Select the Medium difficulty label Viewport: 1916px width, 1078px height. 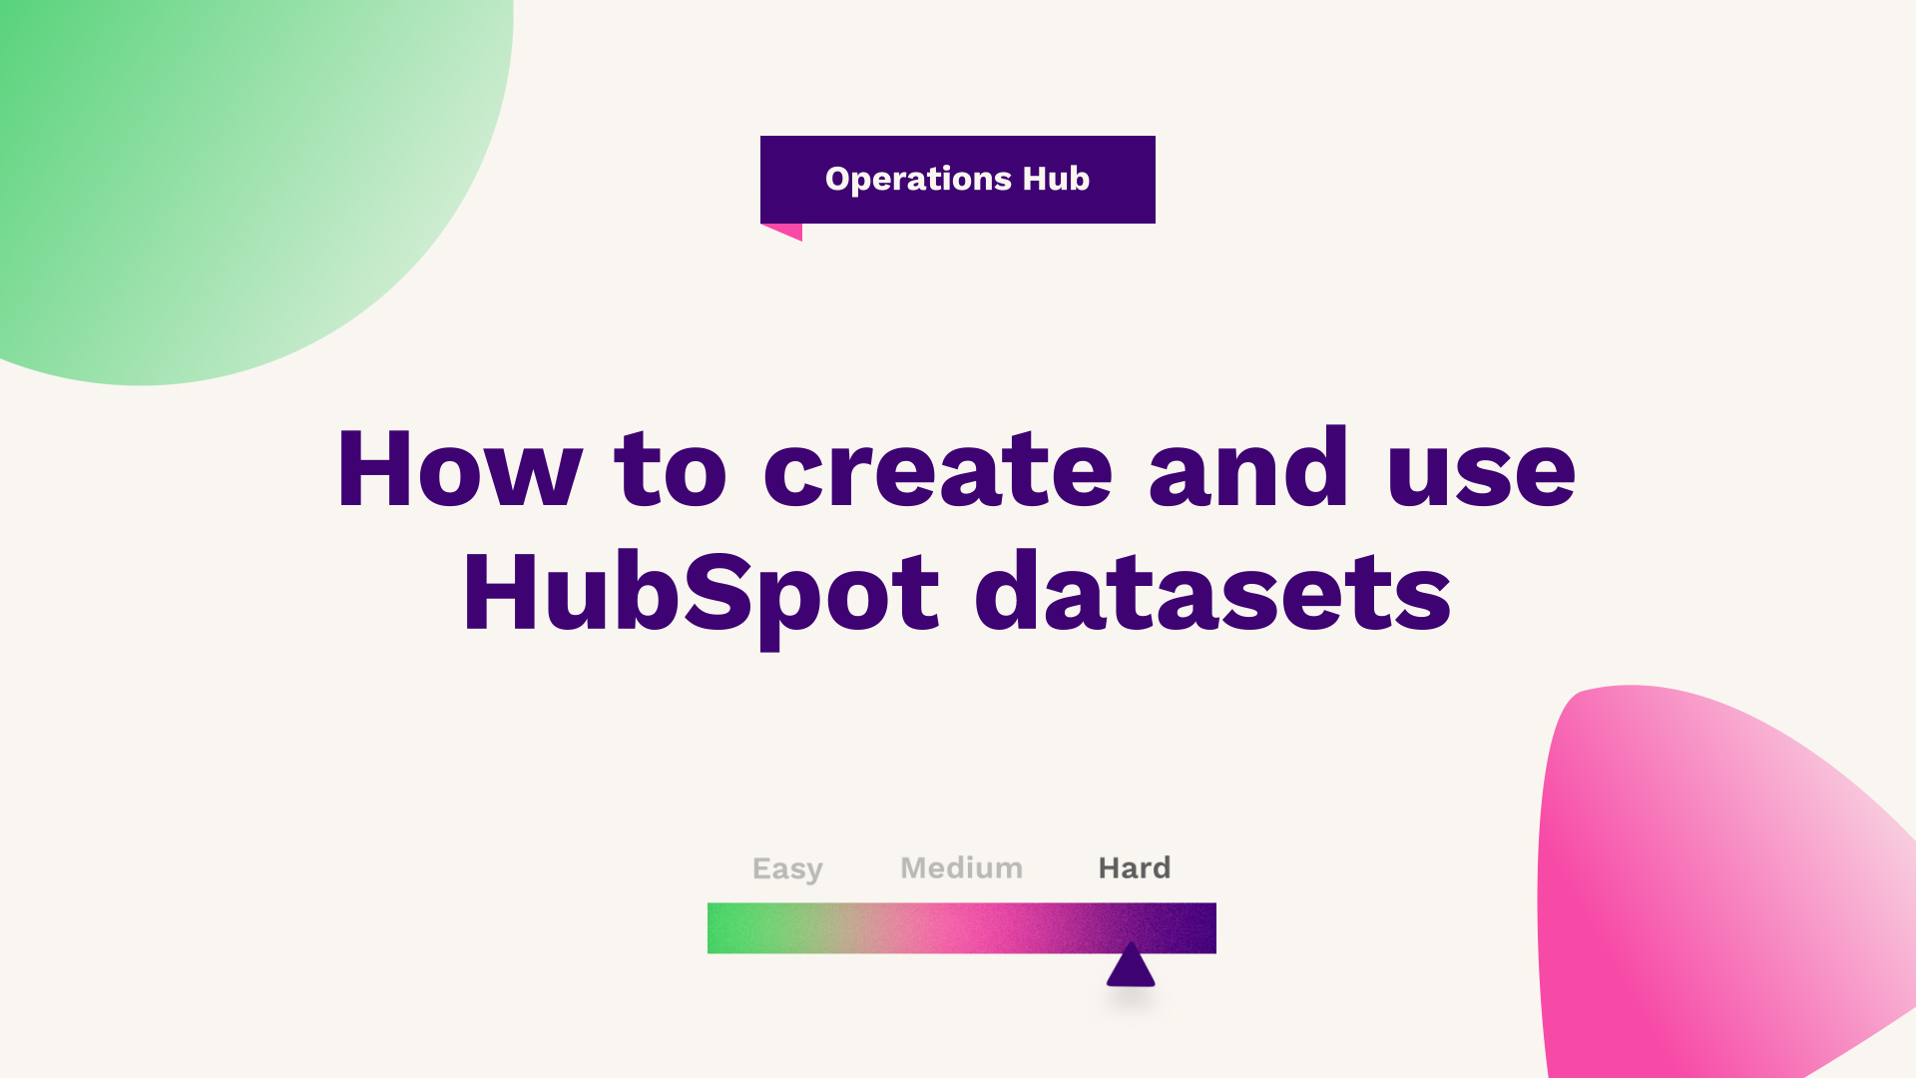(x=962, y=867)
